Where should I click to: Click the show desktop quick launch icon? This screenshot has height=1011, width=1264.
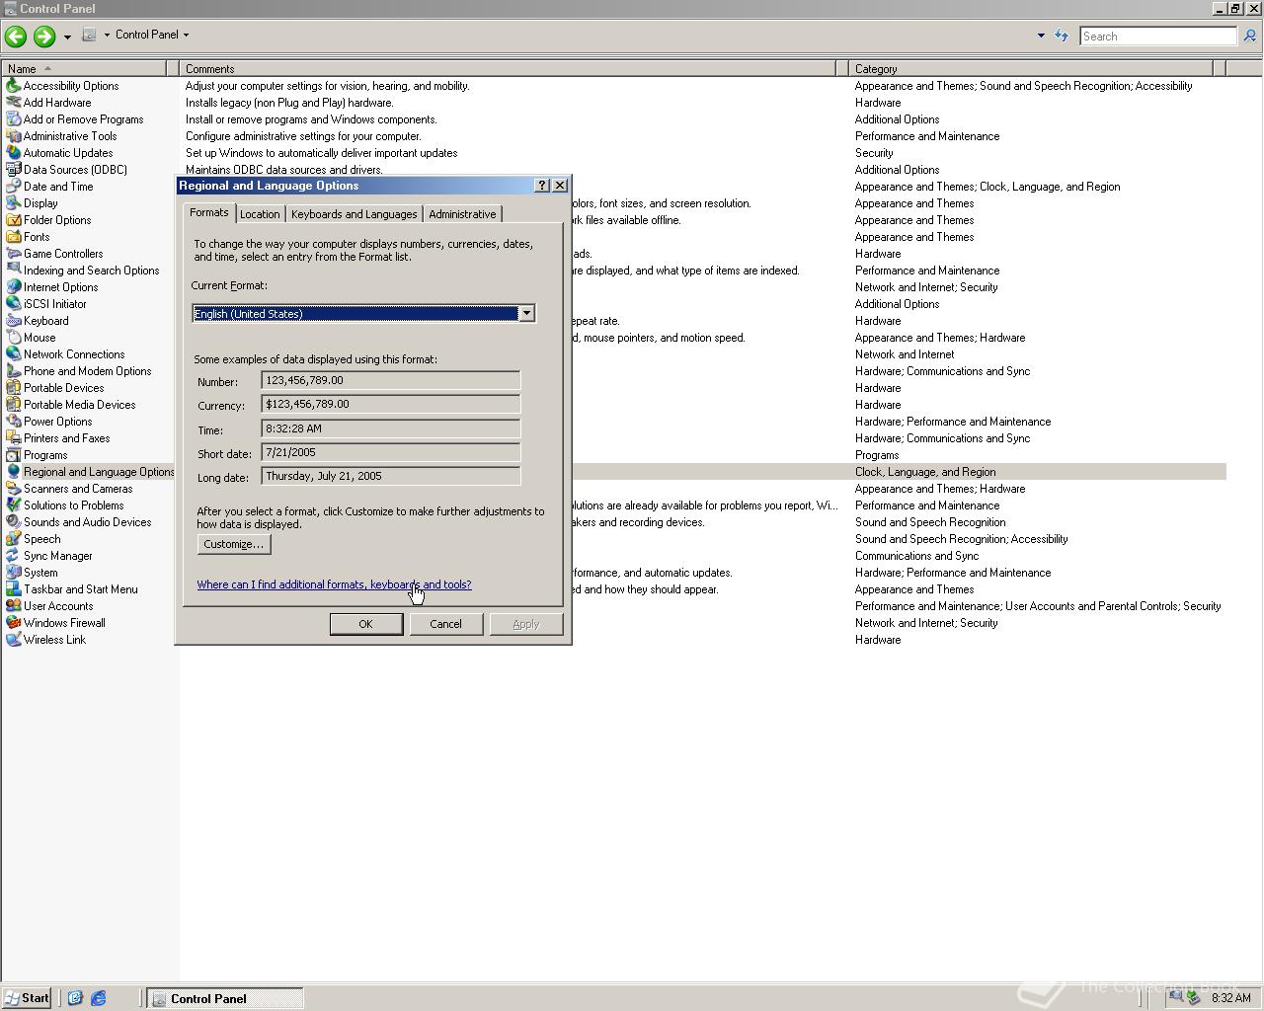click(75, 998)
